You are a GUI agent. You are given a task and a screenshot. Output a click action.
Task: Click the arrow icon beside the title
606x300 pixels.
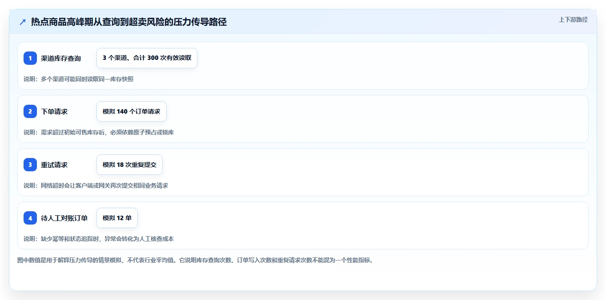pos(23,22)
